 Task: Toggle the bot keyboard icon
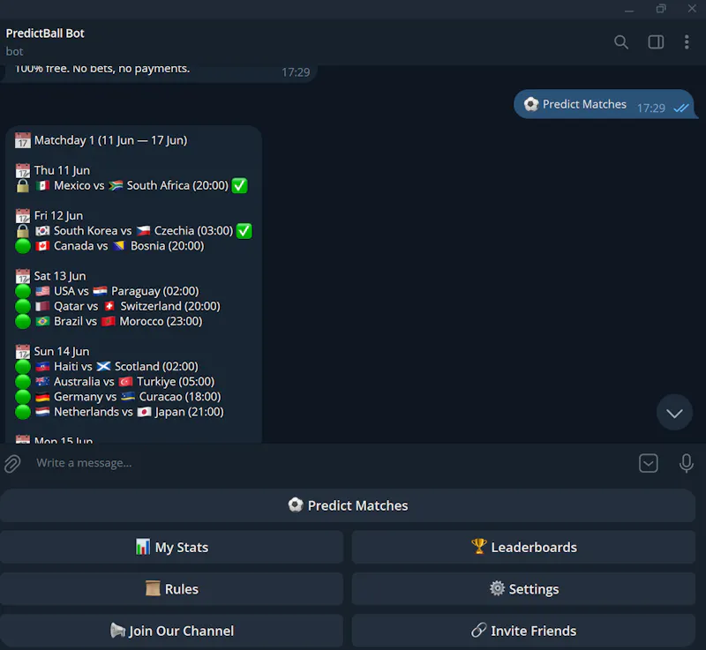tap(648, 463)
